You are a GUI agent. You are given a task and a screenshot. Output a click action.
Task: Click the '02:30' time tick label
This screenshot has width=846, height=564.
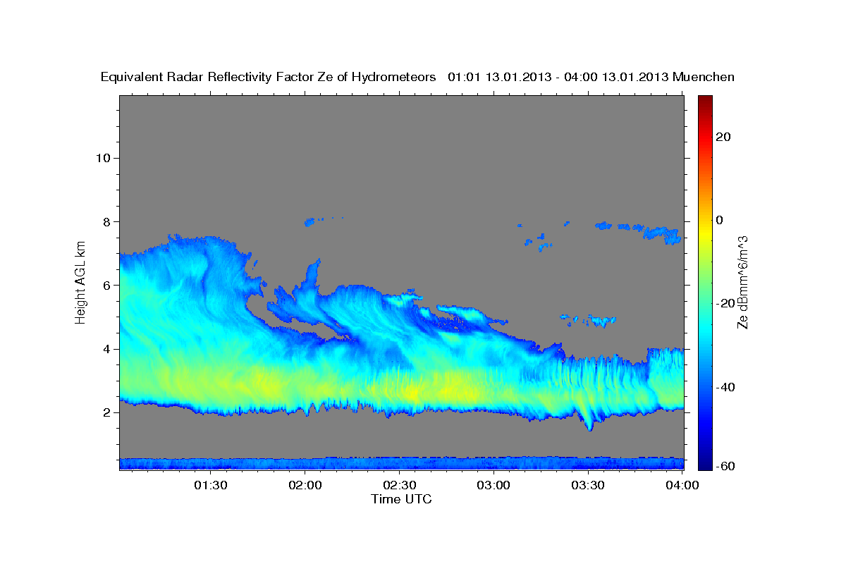click(399, 485)
